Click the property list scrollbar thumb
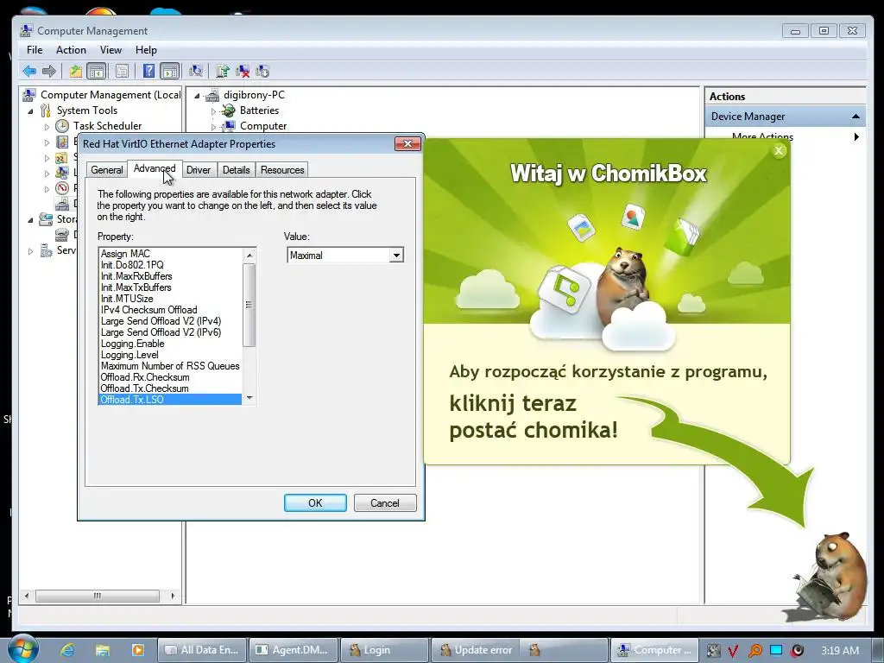Screen dimensions: 884x663 pos(249,305)
